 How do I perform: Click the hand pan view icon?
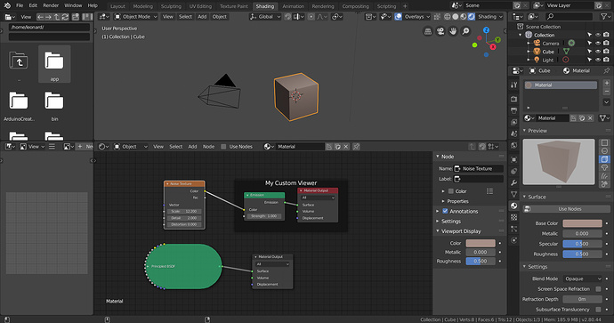point(453,31)
